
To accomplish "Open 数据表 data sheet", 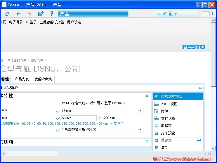I will tap(166, 126).
